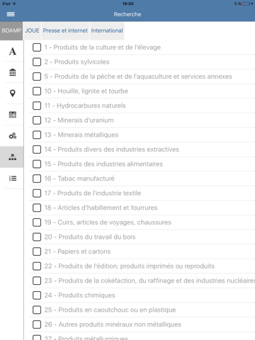The height and width of the screenshot is (340, 255).
Task: Enable '10 - Houille, lignite et tourbe'
Action: click(37, 91)
